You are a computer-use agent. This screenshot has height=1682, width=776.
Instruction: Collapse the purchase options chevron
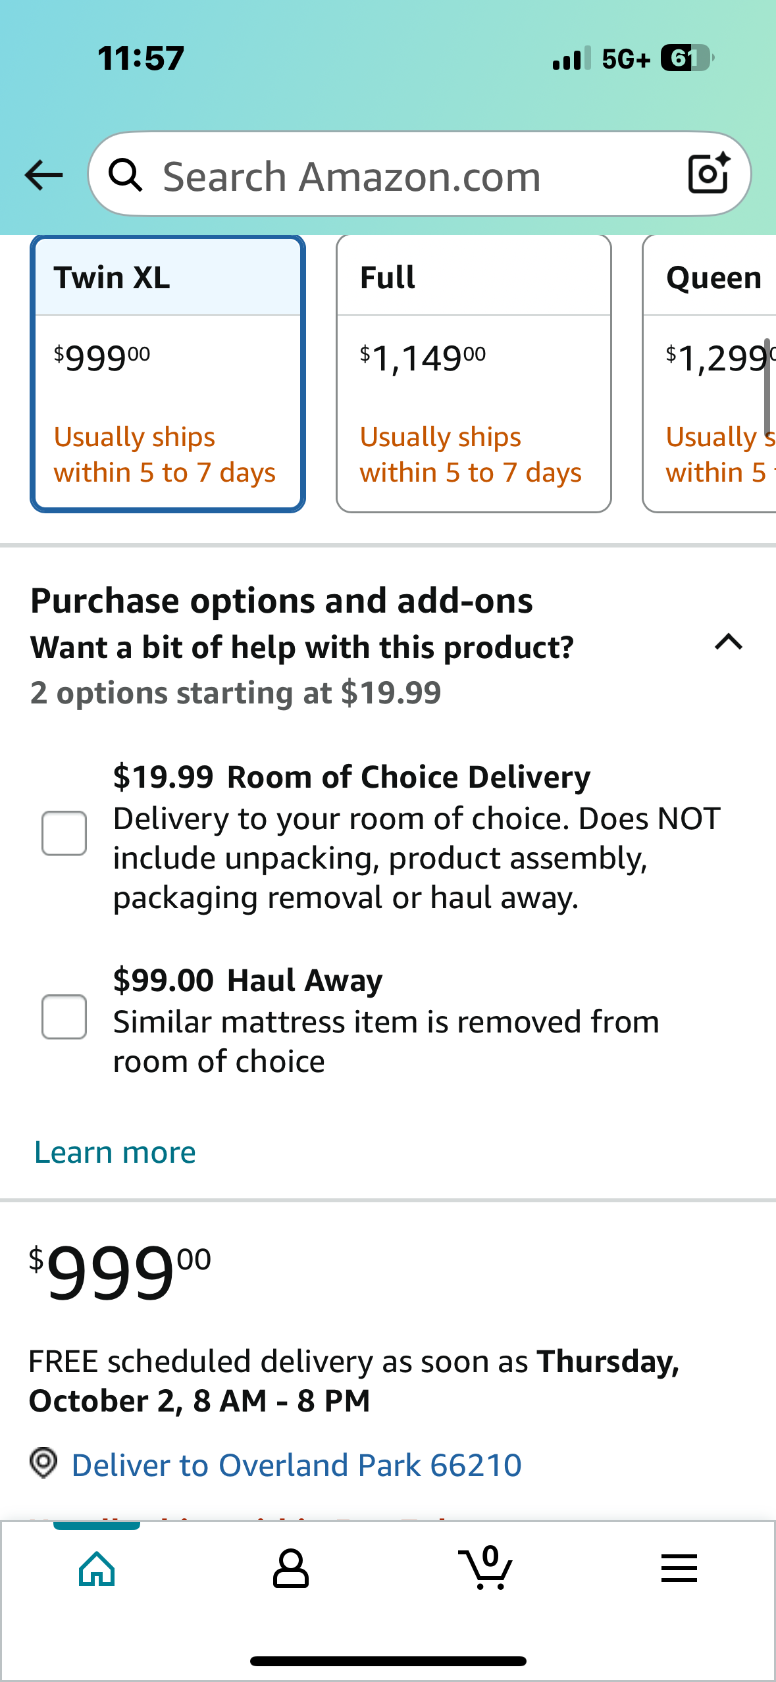pyautogui.click(x=728, y=642)
